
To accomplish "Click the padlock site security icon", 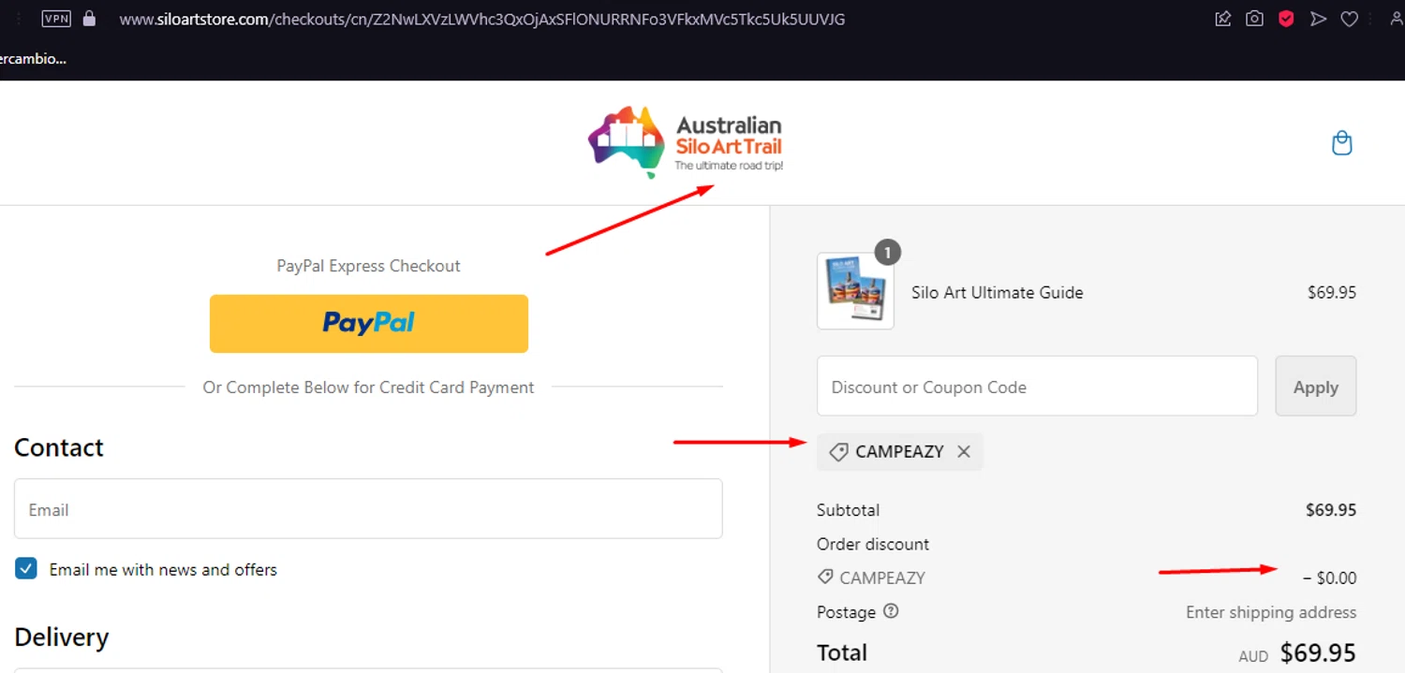I will [x=90, y=18].
